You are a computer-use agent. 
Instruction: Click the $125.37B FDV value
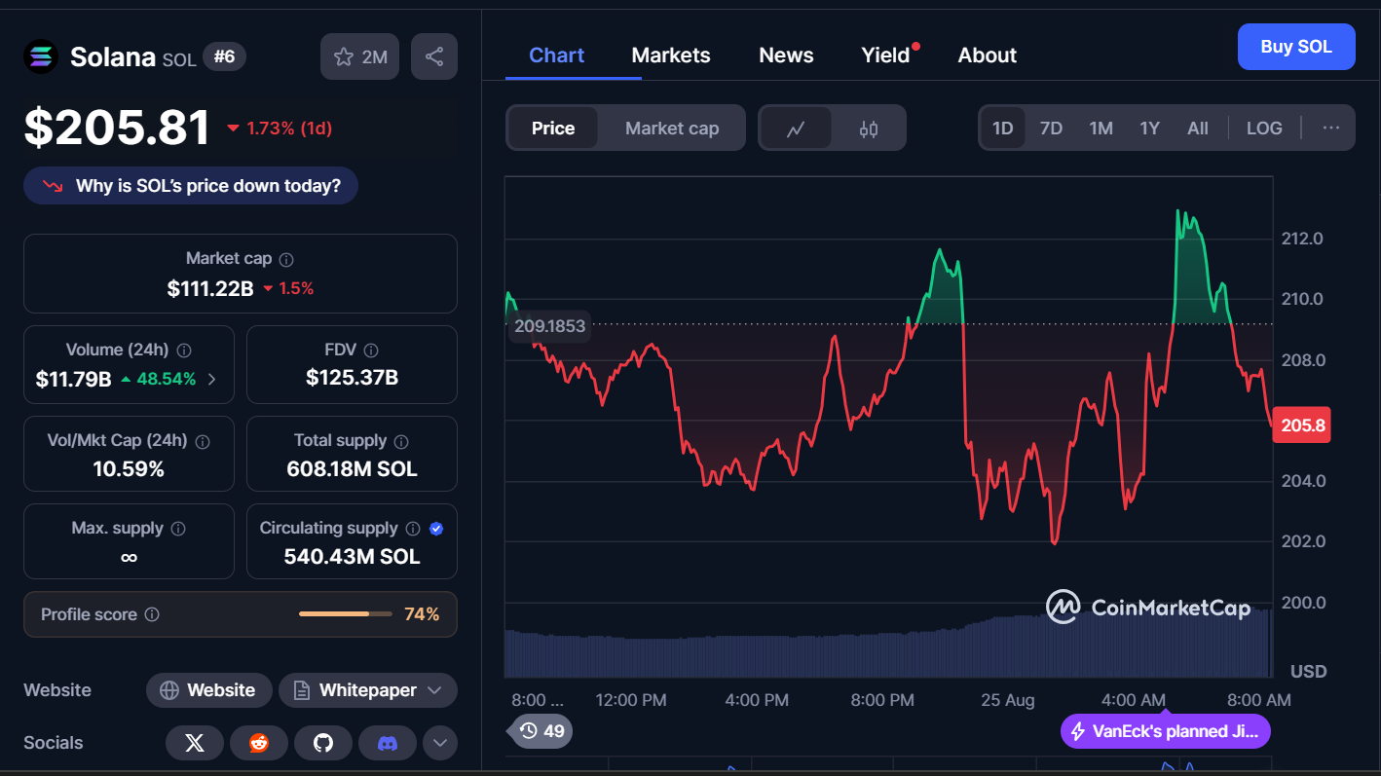point(352,378)
